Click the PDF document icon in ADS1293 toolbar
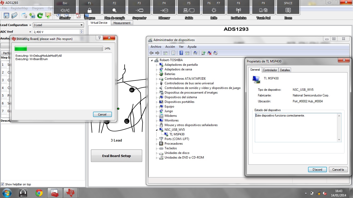Screen dimensions: 353x198 pos(79,15)
